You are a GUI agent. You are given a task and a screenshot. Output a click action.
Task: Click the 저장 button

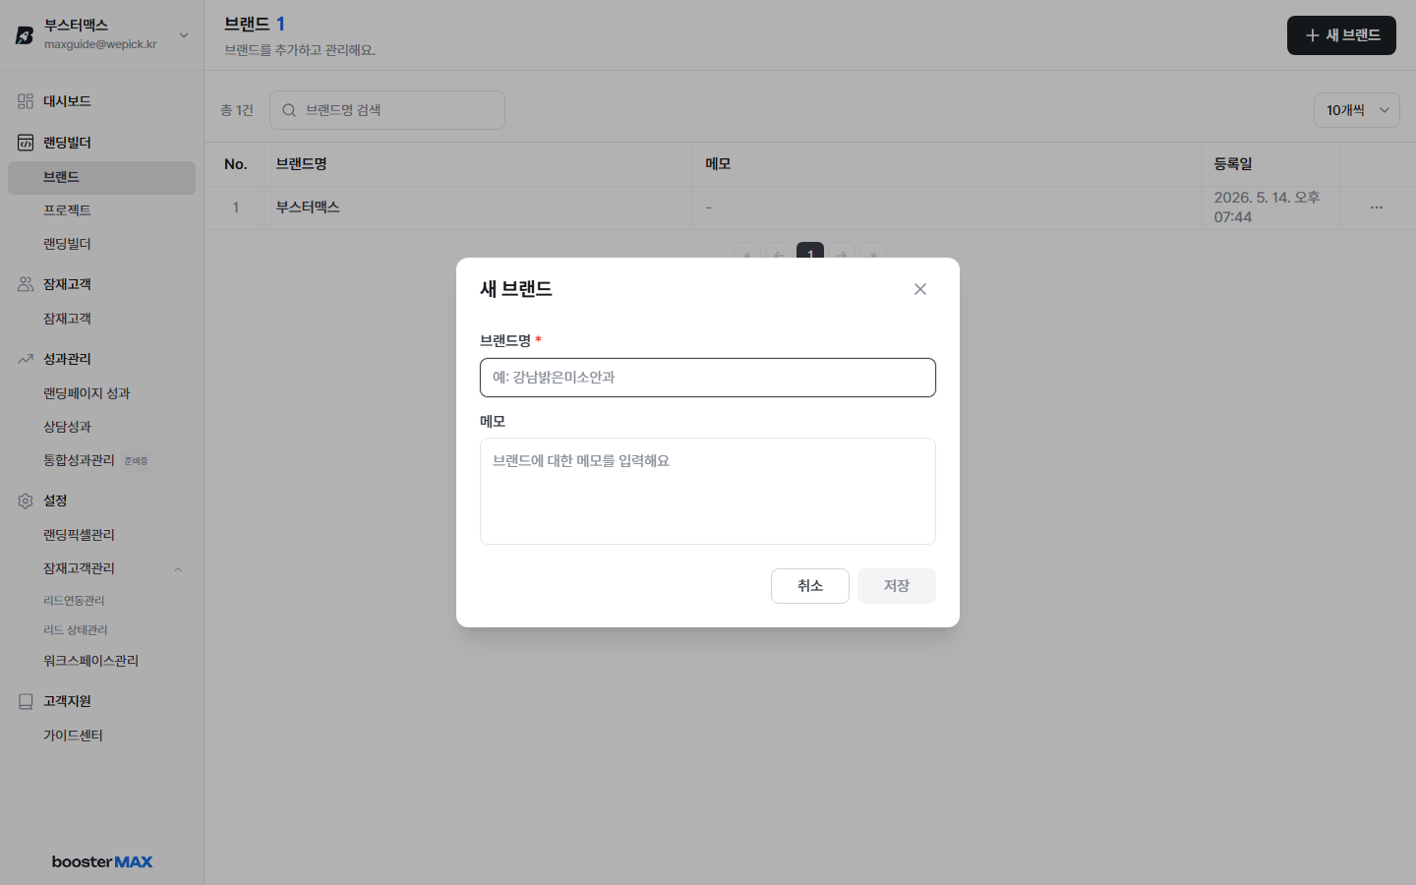point(897,586)
